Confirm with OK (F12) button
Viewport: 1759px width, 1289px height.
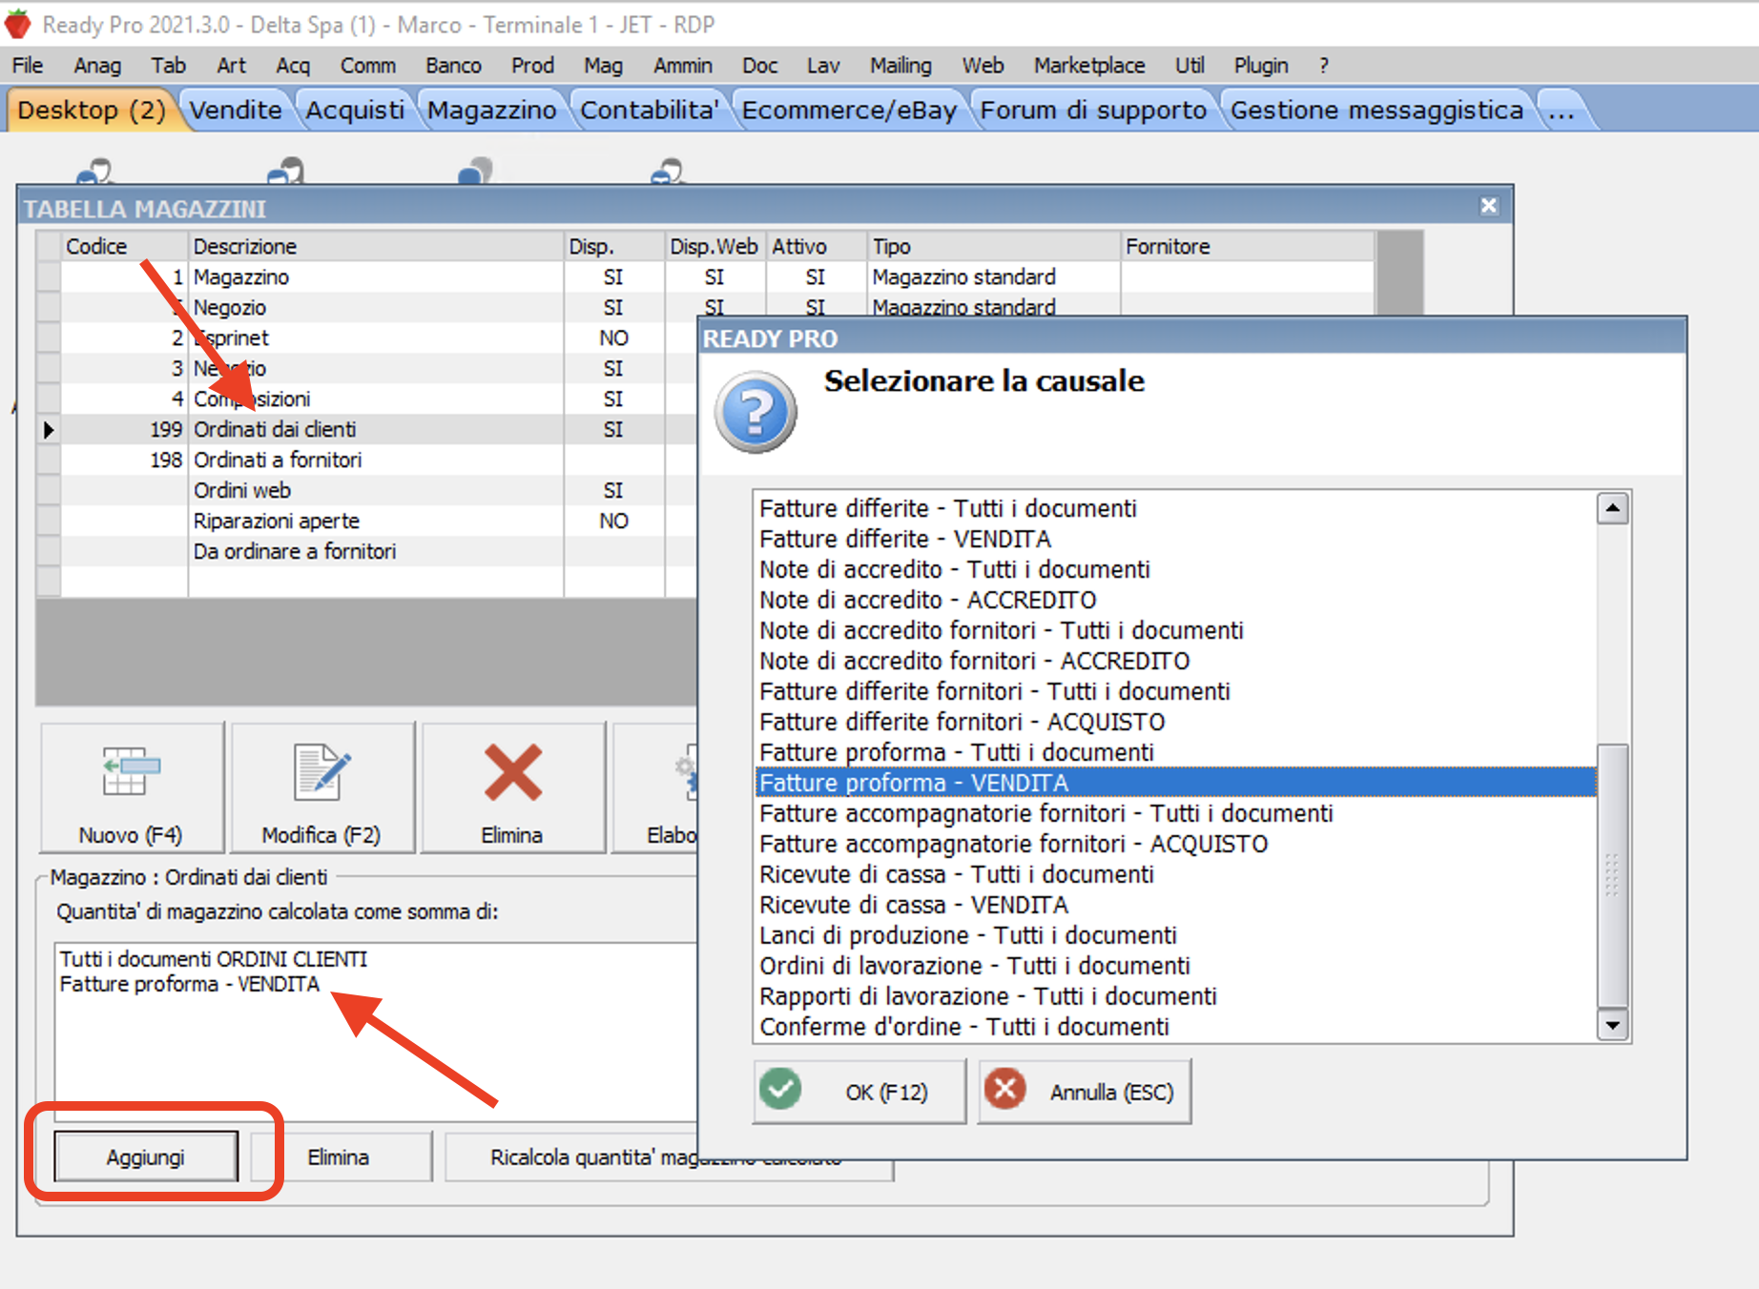point(859,1091)
